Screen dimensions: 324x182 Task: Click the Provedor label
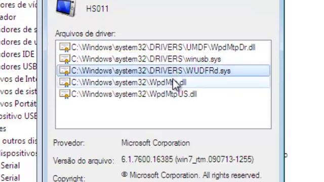(69, 143)
